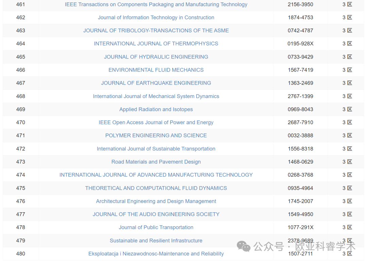Open IEEE Transactions on Components Packaging and Manufacturing Technology link
The height and width of the screenshot is (261, 367).
(156, 4)
